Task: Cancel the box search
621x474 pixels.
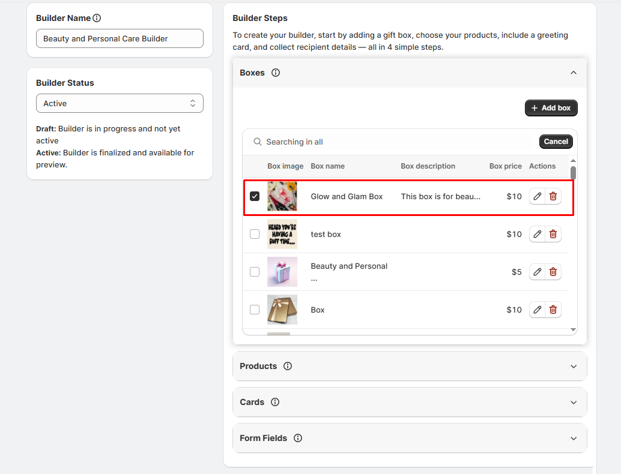Action: pyautogui.click(x=556, y=142)
